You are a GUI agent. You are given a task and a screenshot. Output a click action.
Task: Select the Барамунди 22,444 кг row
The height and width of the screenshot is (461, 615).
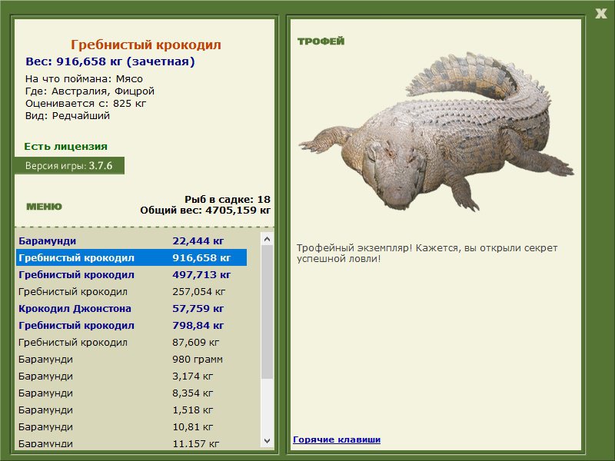131,240
